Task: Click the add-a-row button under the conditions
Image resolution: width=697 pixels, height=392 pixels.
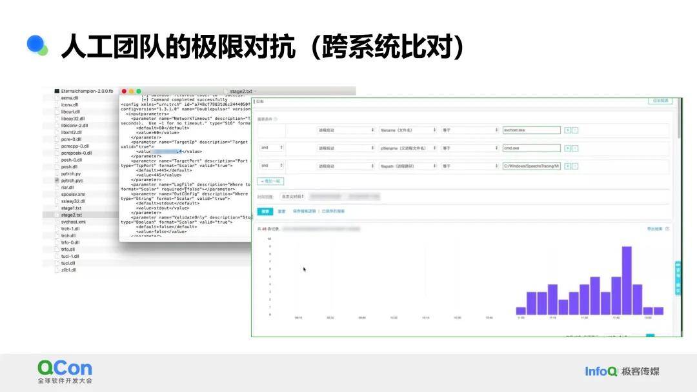Action: [270, 181]
